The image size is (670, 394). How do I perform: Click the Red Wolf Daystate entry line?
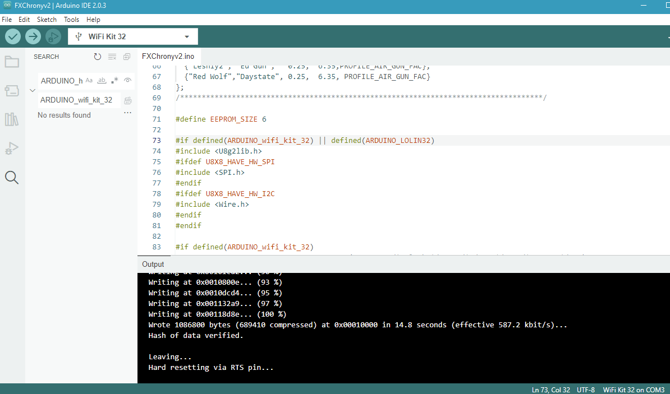pyautogui.click(x=308, y=76)
